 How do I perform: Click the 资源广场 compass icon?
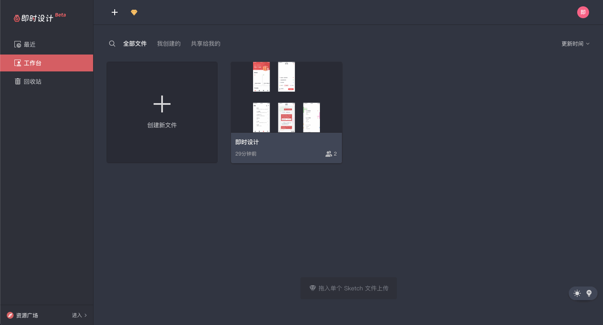pyautogui.click(x=10, y=315)
